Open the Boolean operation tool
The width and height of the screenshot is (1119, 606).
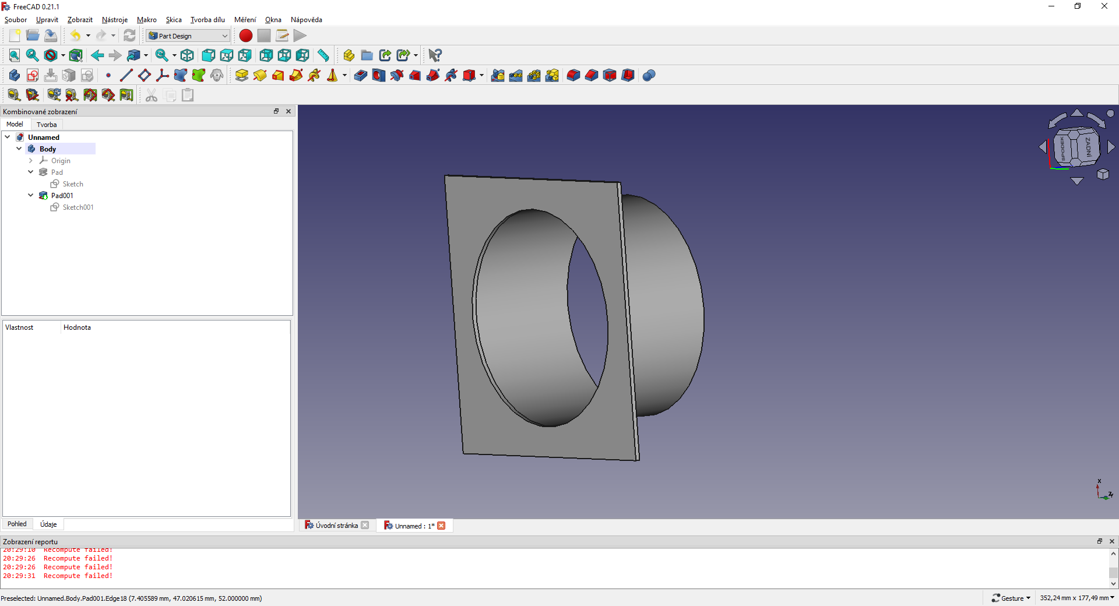click(649, 75)
